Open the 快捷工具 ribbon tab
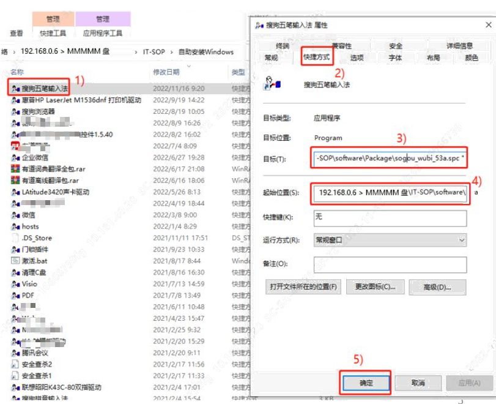This screenshot has width=496, height=404. (53, 33)
